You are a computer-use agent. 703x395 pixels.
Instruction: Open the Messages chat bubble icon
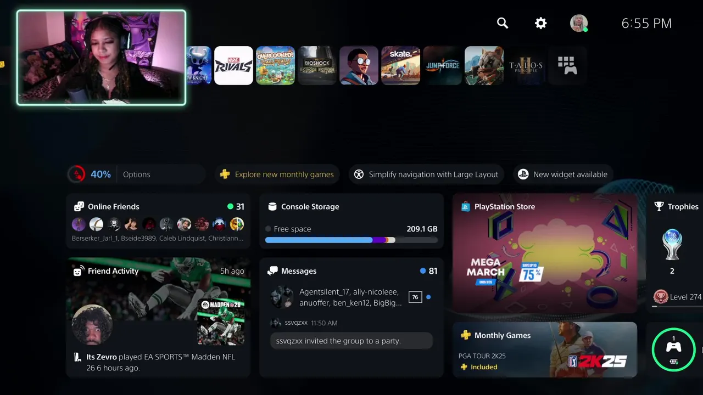272,271
